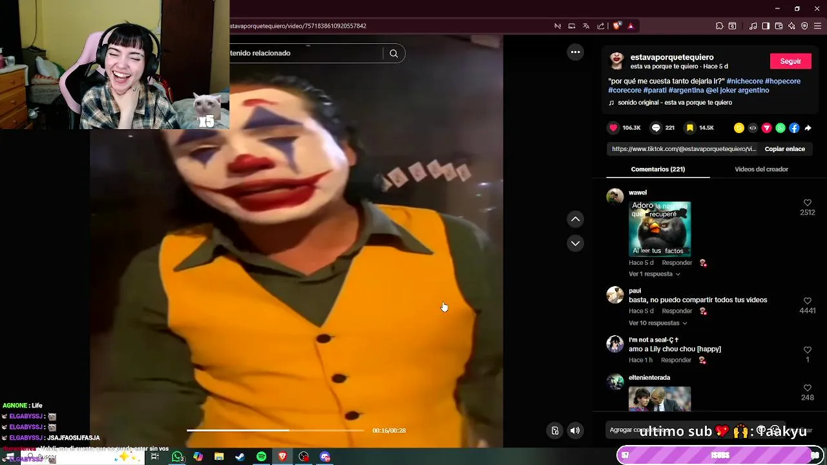Open Spotify from the taskbar
Image resolution: width=827 pixels, height=465 pixels.
coord(261,457)
